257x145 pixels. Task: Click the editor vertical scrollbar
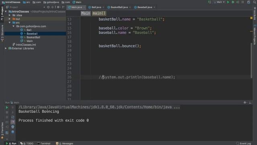coord(251,60)
